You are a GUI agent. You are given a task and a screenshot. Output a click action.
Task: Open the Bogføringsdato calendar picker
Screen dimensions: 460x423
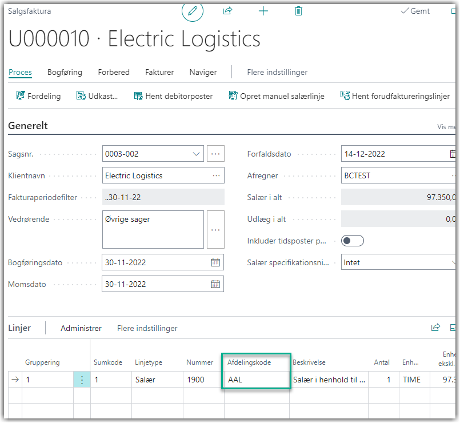coord(215,262)
